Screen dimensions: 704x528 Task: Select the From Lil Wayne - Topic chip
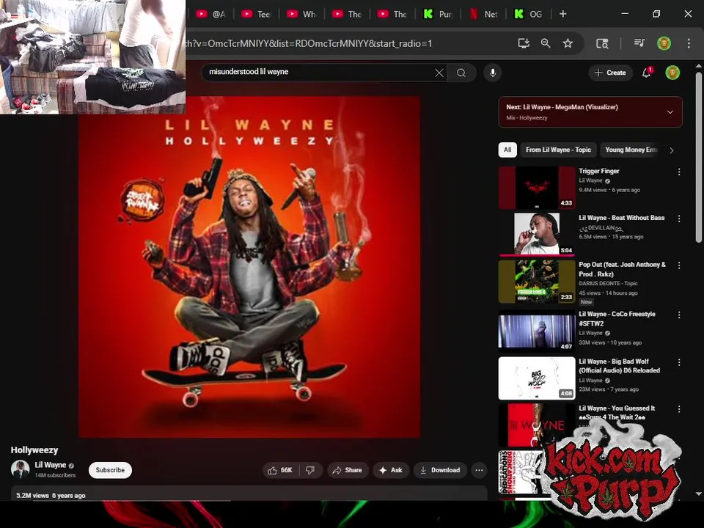558,150
